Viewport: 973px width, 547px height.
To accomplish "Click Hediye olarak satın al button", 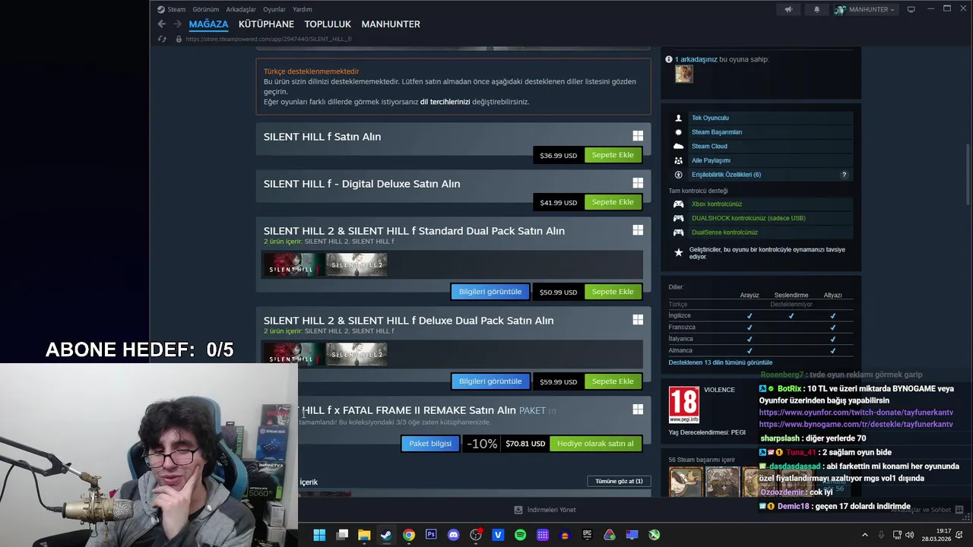I will [x=595, y=444].
